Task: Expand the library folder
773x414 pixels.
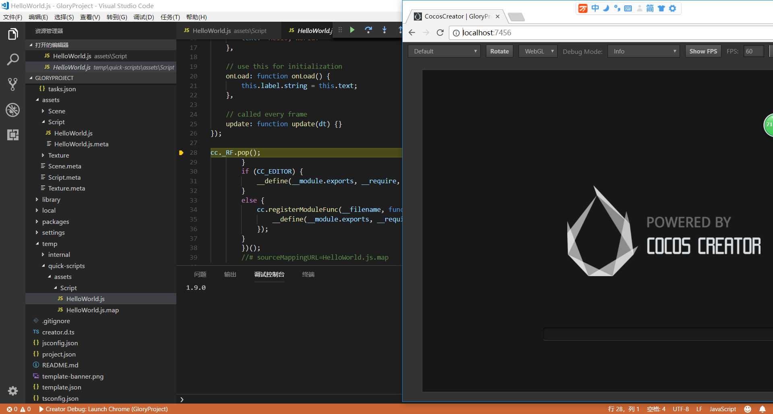Action: [x=51, y=199]
